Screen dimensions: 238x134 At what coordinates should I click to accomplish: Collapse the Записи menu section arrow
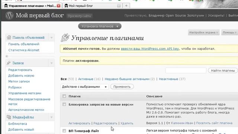[x=51, y=63]
